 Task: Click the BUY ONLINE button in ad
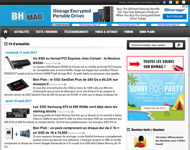[175, 16]
